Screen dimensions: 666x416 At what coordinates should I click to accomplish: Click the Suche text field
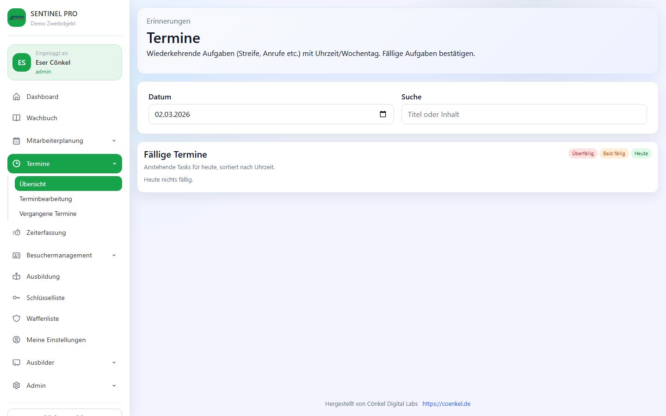pos(524,114)
